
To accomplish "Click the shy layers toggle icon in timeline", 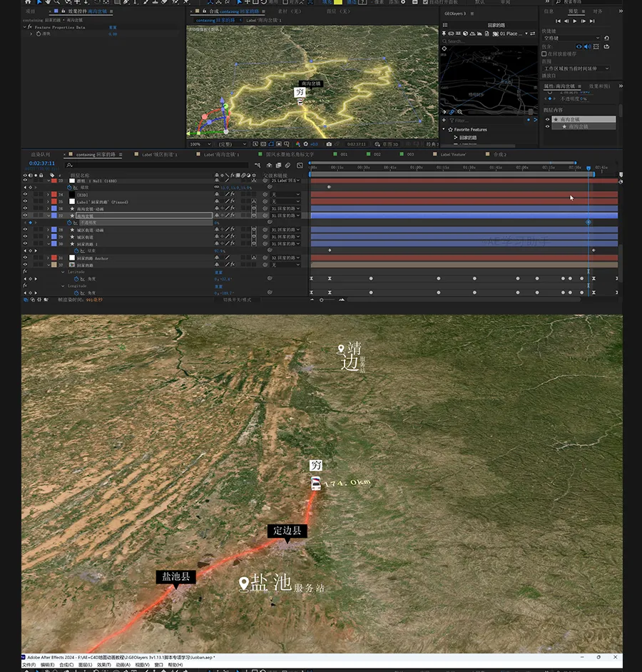I will click(269, 165).
